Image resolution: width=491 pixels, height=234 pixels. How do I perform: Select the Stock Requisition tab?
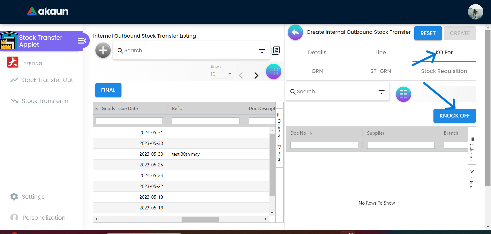pos(444,71)
